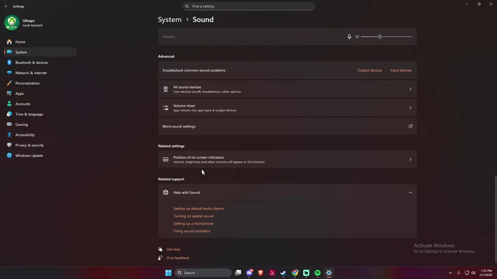Image resolution: width=497 pixels, height=279 pixels.
Task: Go to Time & language
Action: 40,114
